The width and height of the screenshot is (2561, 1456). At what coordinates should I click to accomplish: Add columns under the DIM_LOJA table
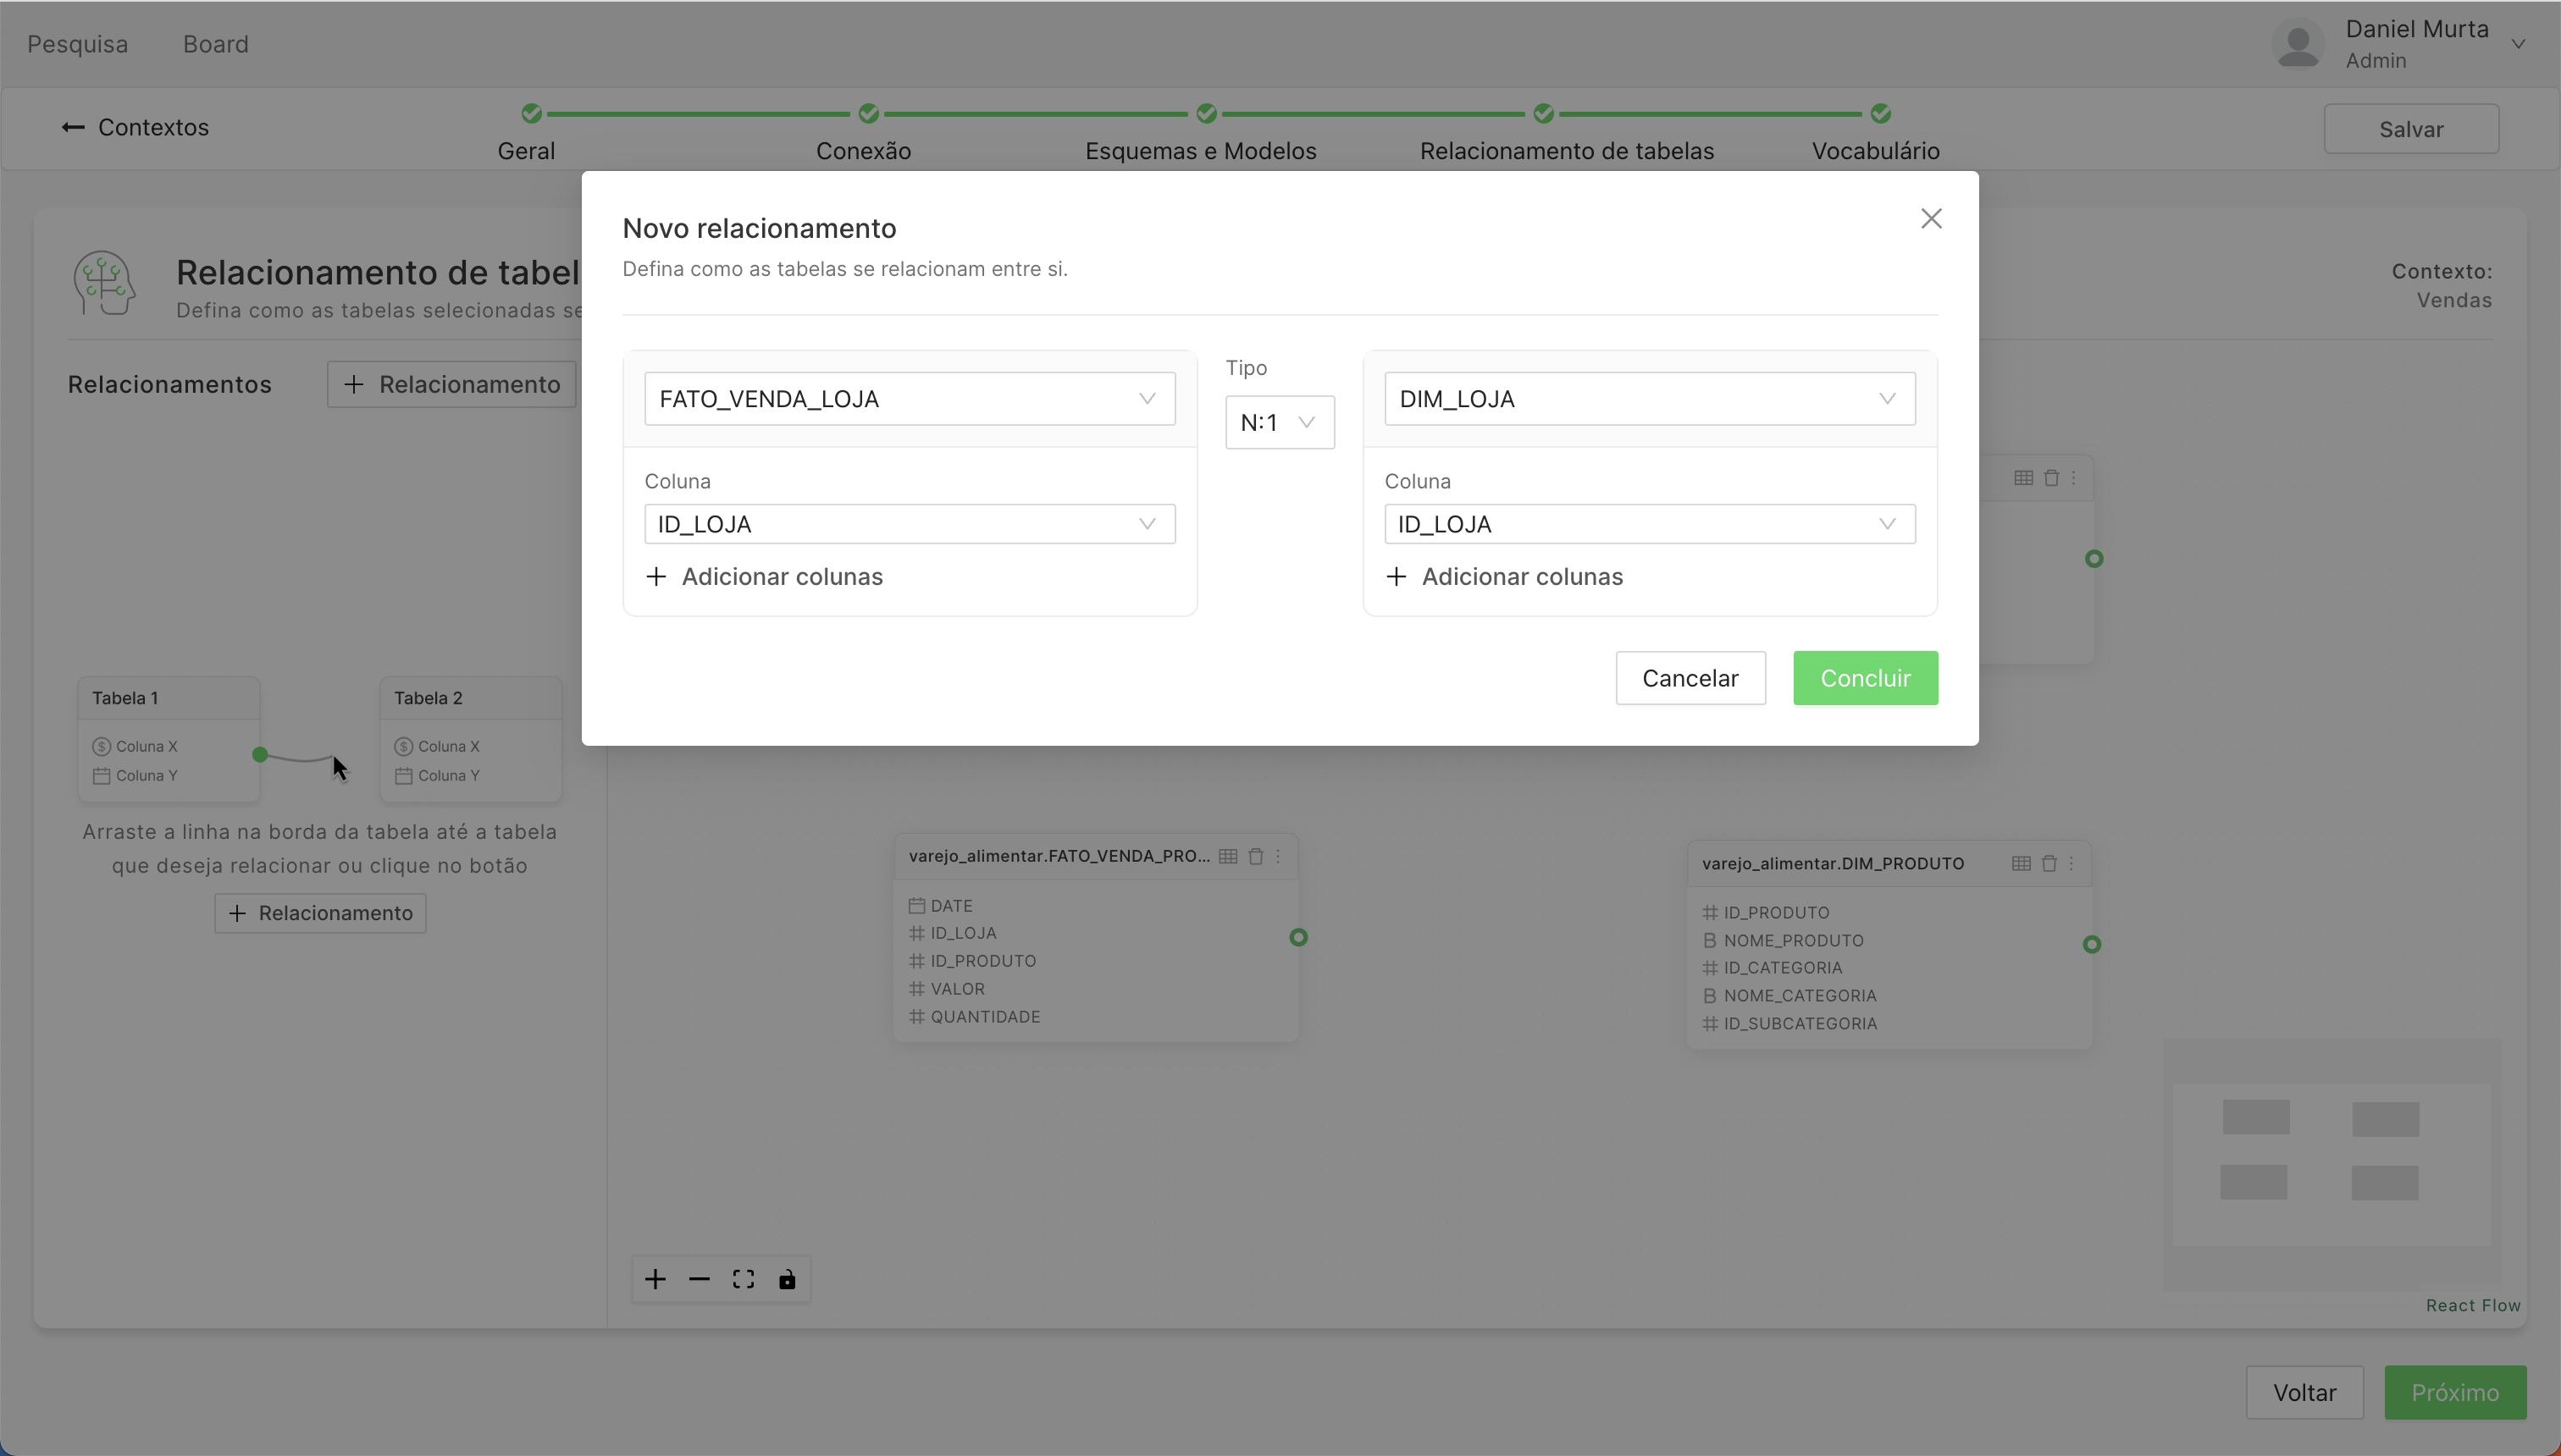point(1503,577)
